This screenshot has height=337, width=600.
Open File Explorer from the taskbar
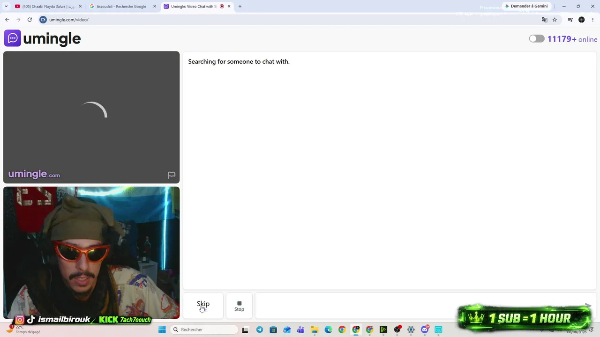tap(315, 330)
